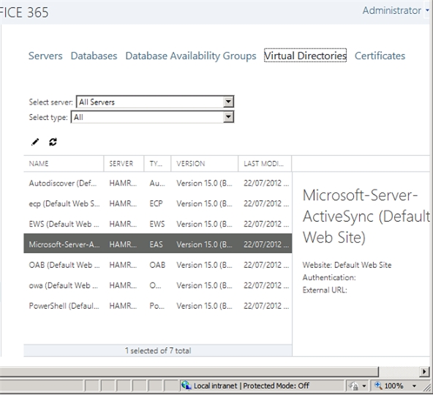Click the horizontal scrollbar thumb

pos(189,372)
